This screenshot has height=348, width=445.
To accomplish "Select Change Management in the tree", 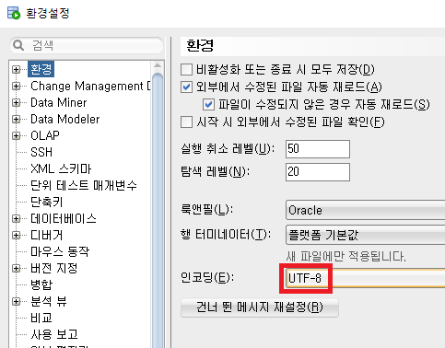I will (x=90, y=86).
